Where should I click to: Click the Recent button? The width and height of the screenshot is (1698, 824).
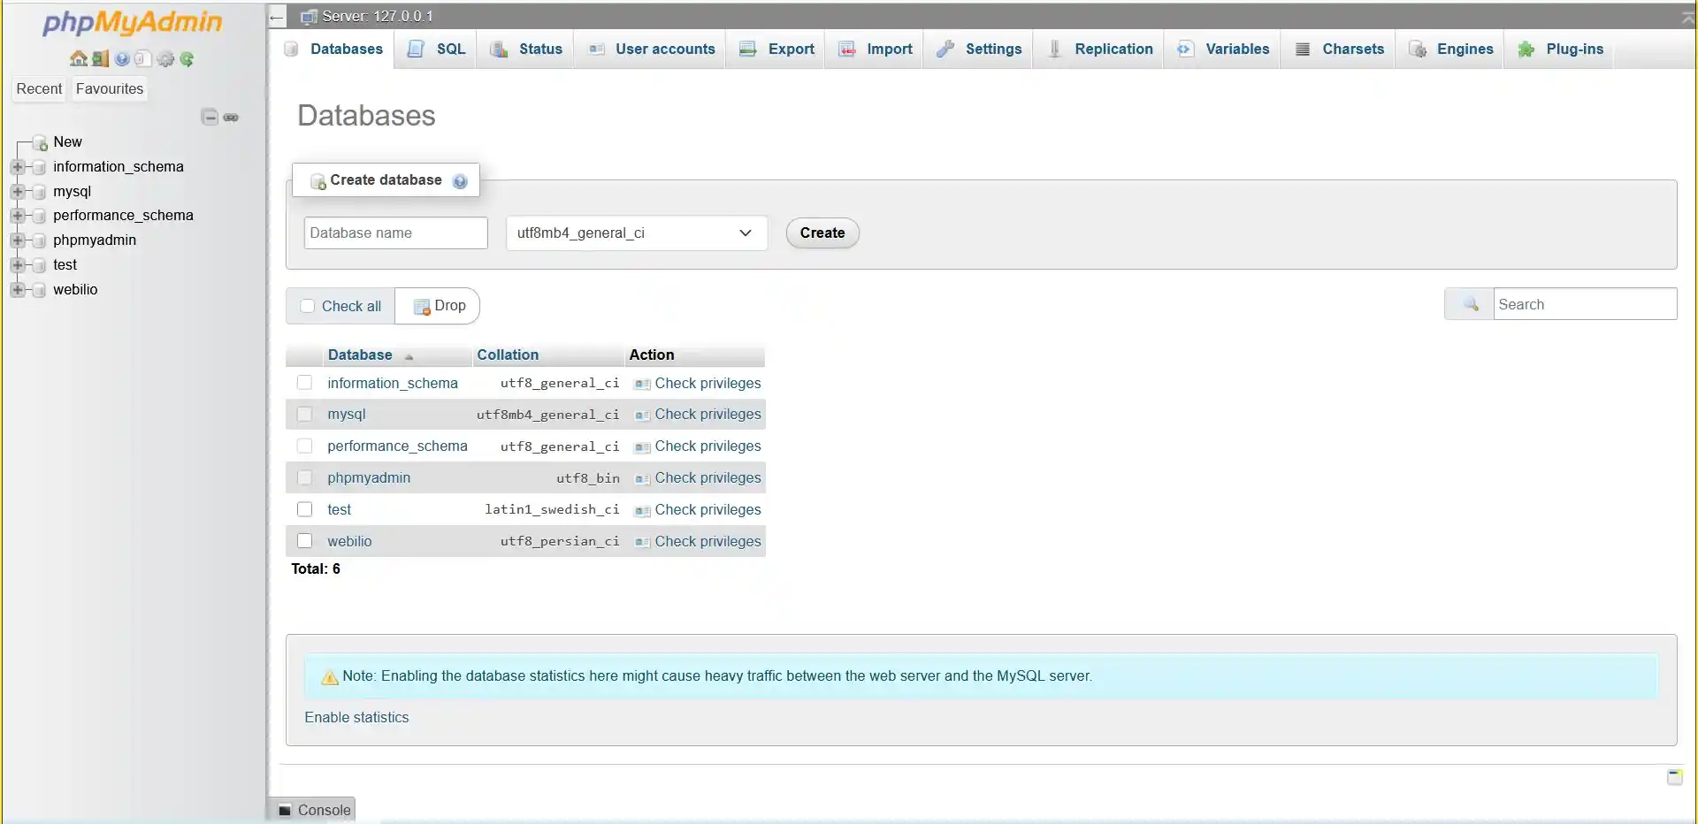coord(39,88)
